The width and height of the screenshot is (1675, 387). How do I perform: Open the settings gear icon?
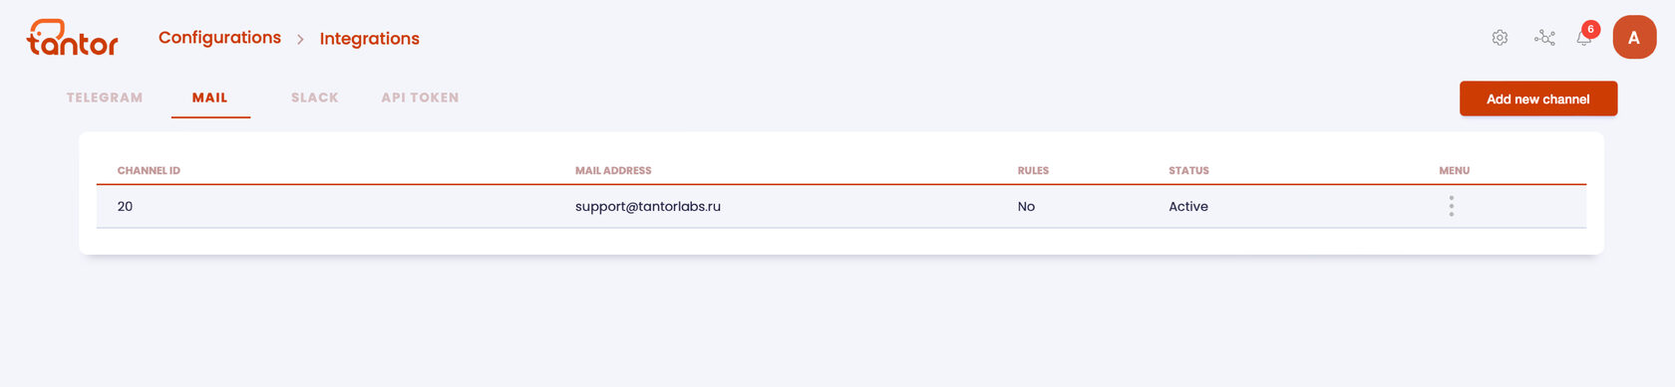tap(1500, 38)
